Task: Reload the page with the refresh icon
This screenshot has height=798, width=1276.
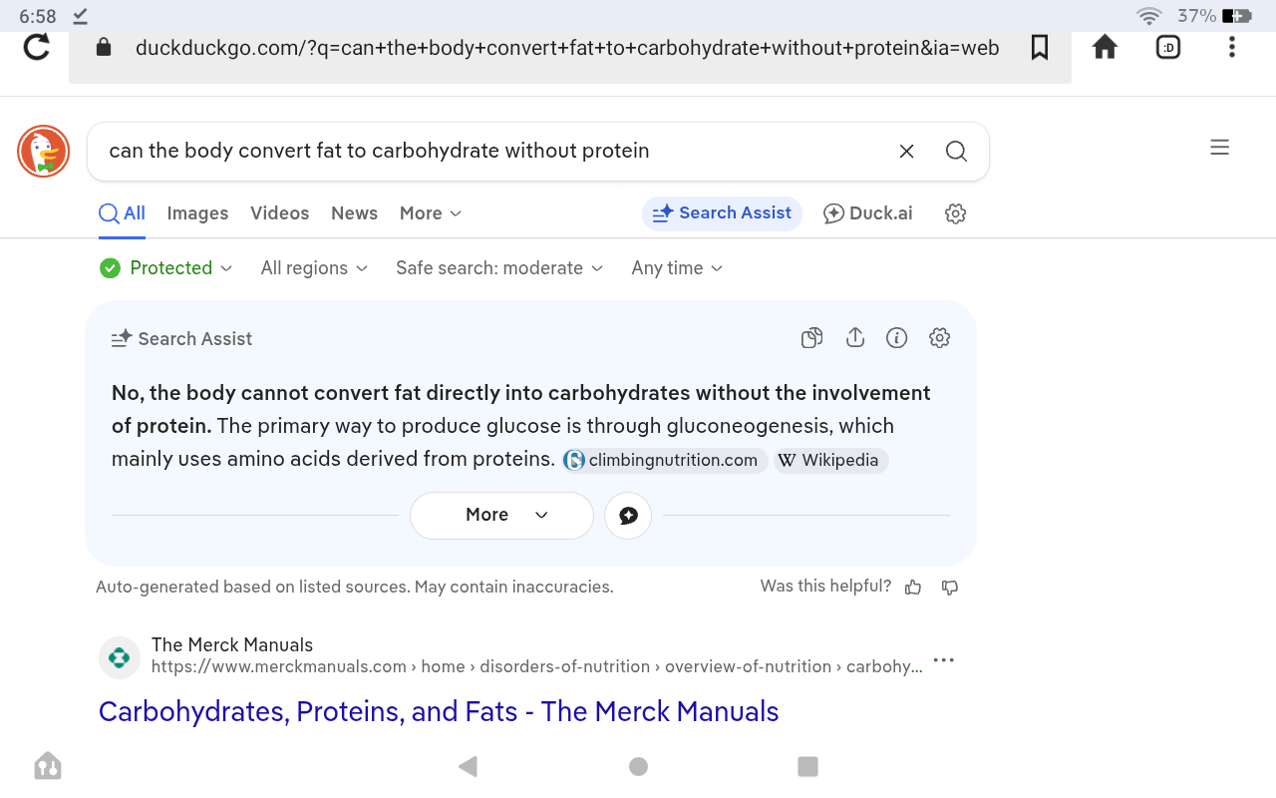Action: 37,47
